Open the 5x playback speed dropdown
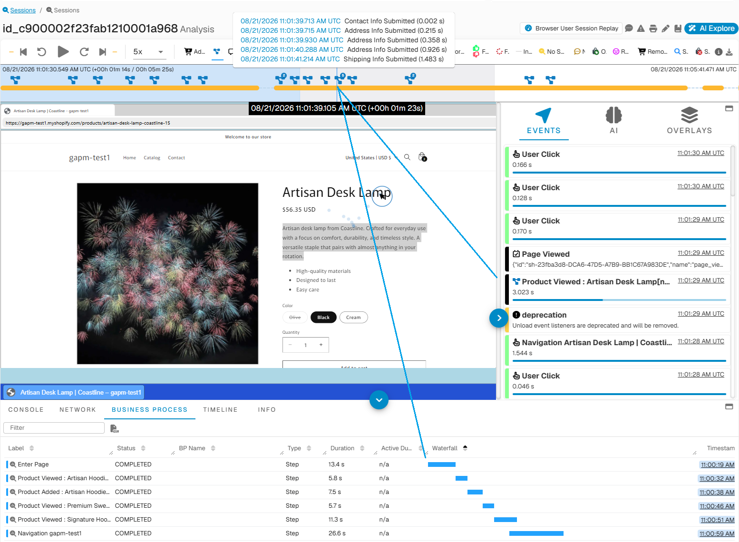The width and height of the screenshot is (739, 542). coord(148,52)
